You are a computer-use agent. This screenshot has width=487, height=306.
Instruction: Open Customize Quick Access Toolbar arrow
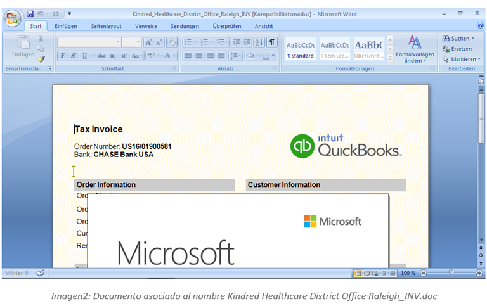(70, 13)
